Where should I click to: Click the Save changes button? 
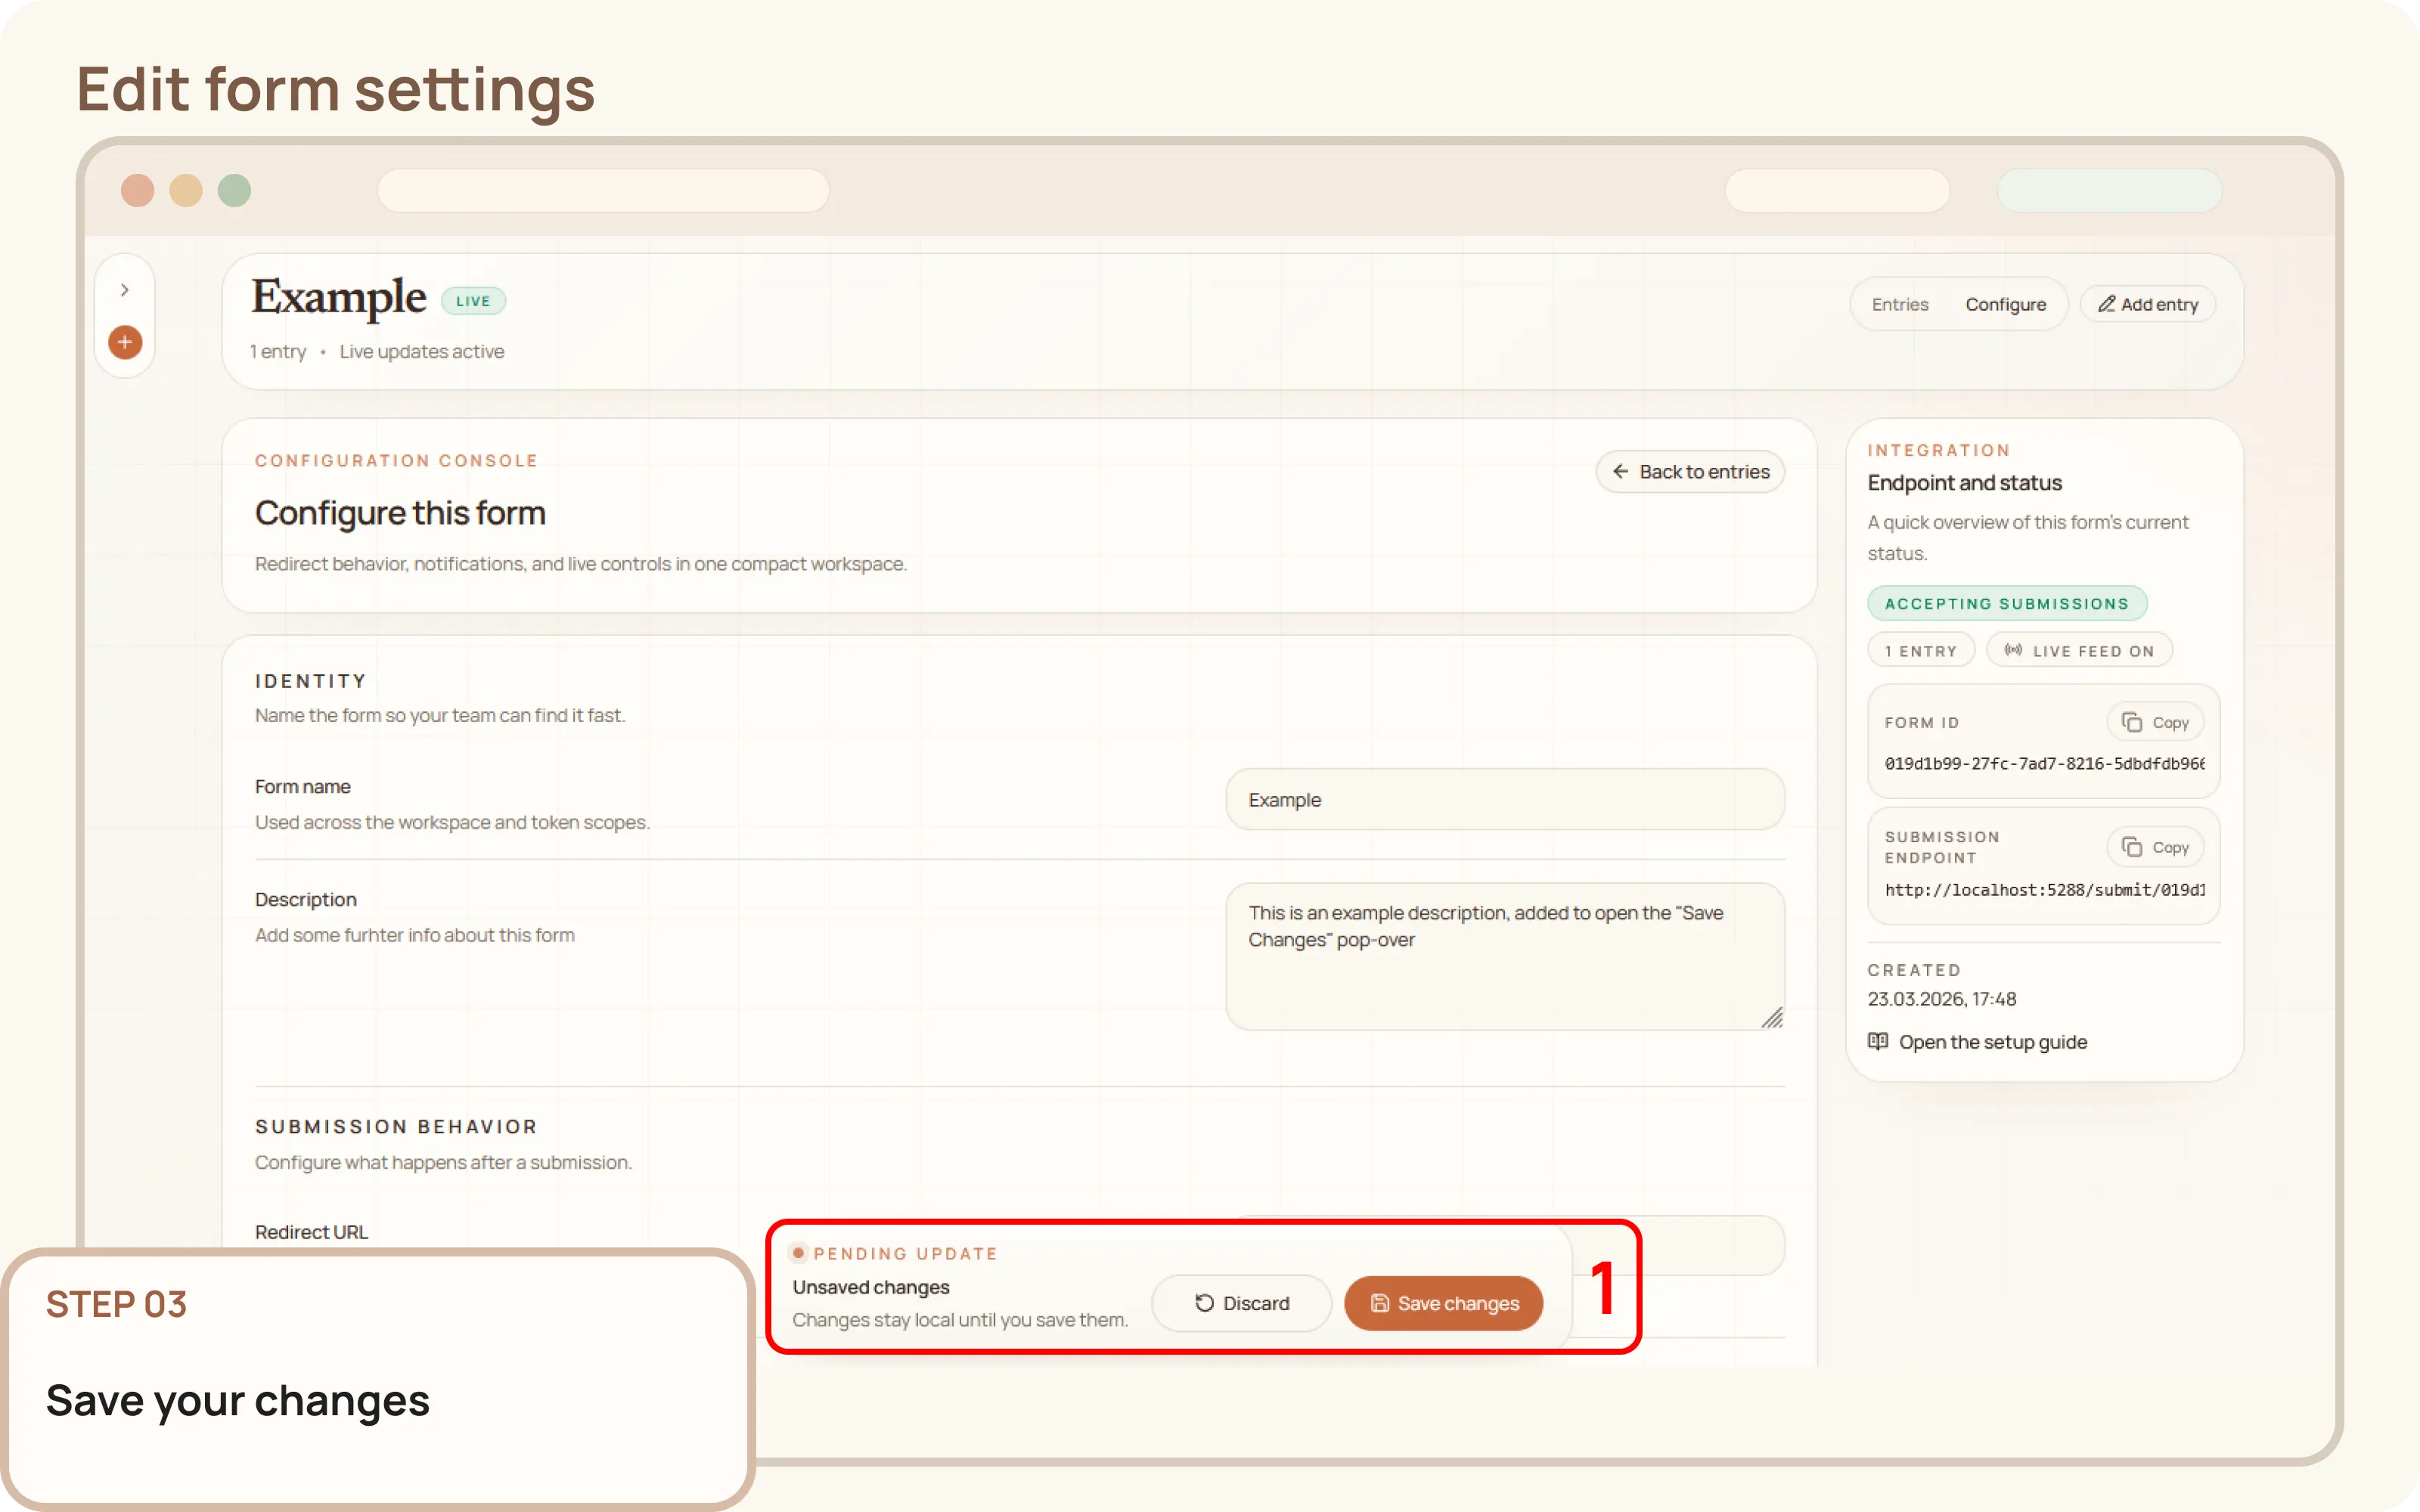1444,1303
